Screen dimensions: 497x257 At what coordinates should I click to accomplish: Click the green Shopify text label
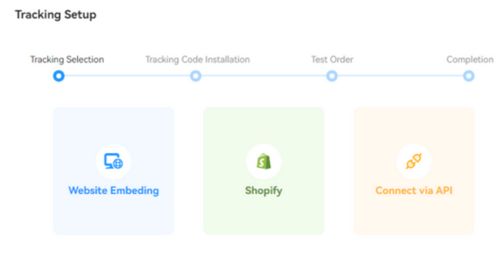[x=263, y=191]
